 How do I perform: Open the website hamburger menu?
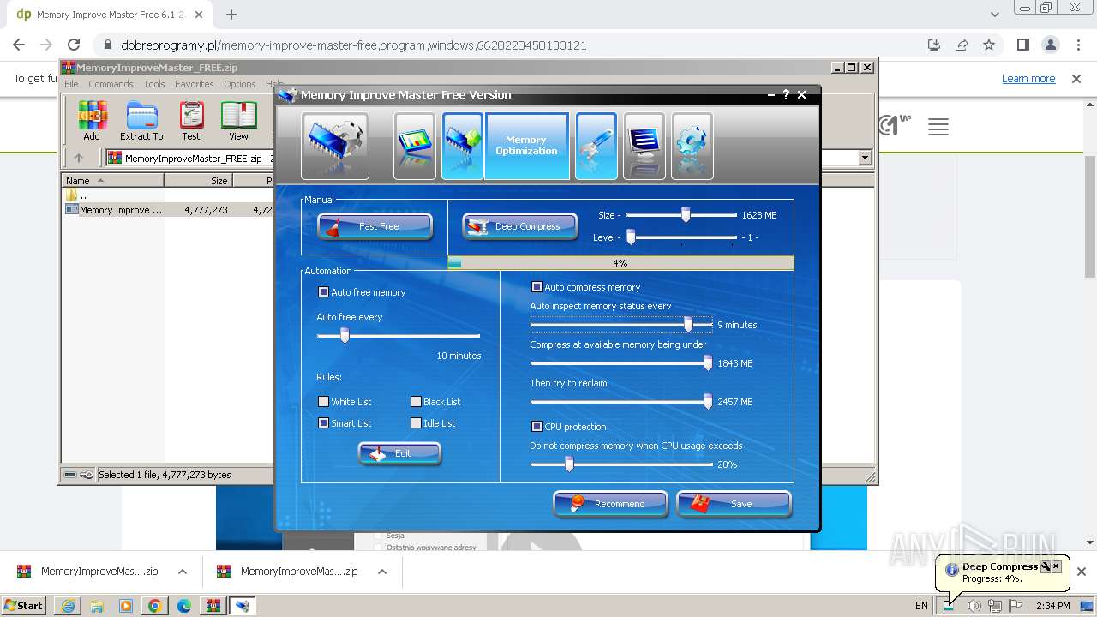coord(938,128)
